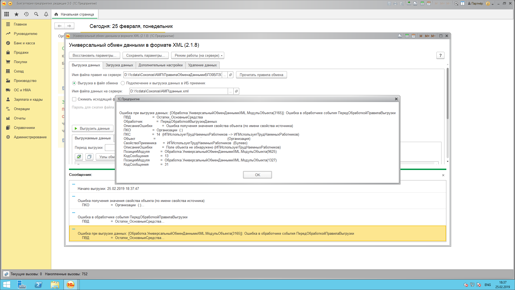Switch to 'Удаление данных' tab
This screenshot has width=515, height=290.
click(202, 65)
